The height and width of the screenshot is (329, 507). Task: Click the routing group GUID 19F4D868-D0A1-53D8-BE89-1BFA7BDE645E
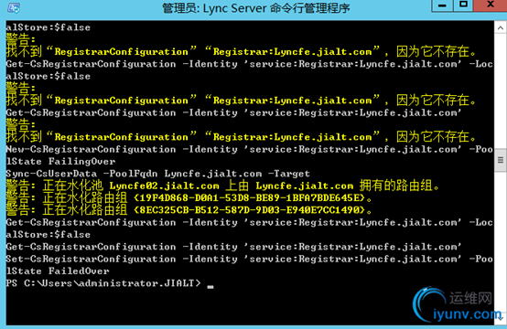tap(249, 197)
